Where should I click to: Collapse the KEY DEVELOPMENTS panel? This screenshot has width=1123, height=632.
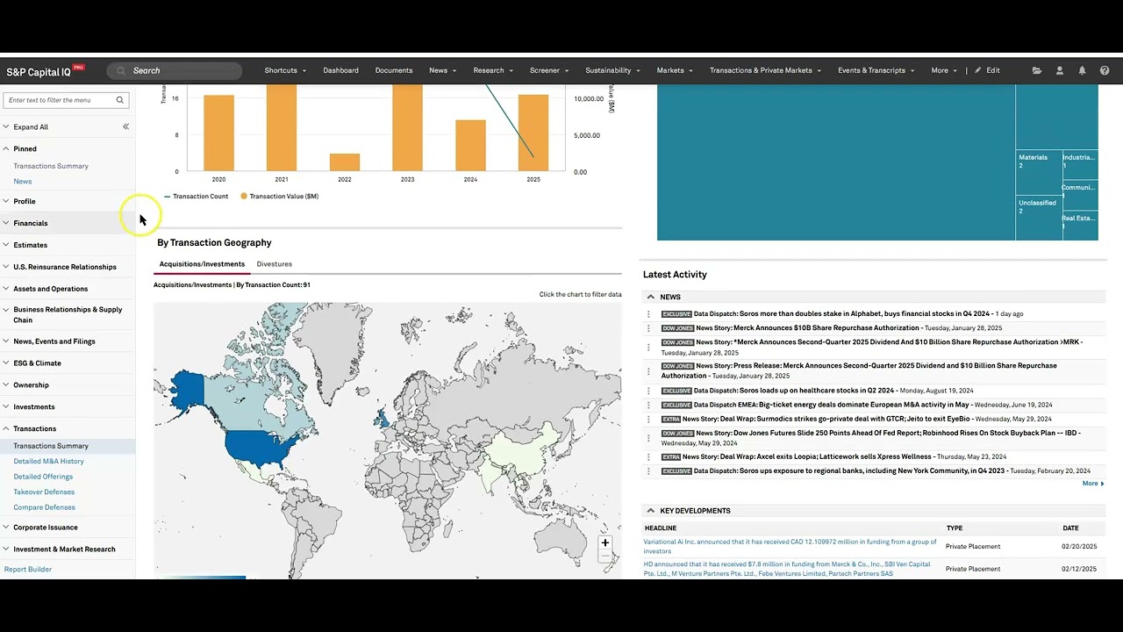[650, 511]
